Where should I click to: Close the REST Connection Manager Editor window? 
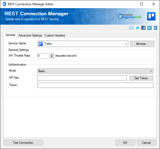pyautogui.click(x=154, y=4)
